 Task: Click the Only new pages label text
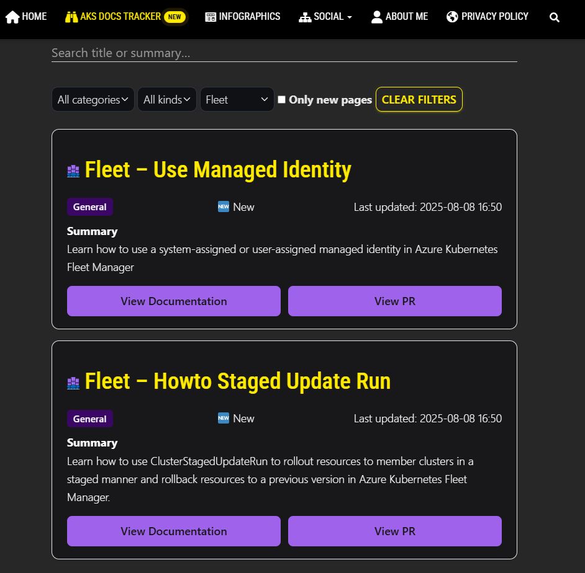click(330, 100)
